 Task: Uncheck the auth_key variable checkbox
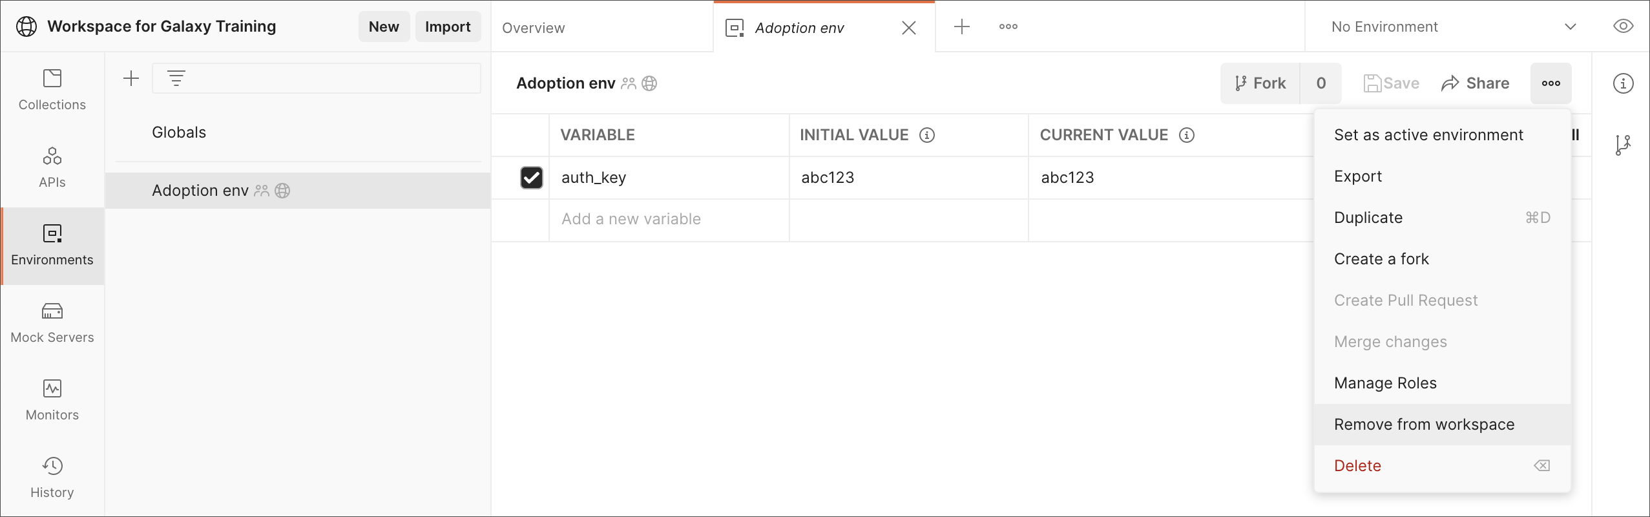point(532,178)
